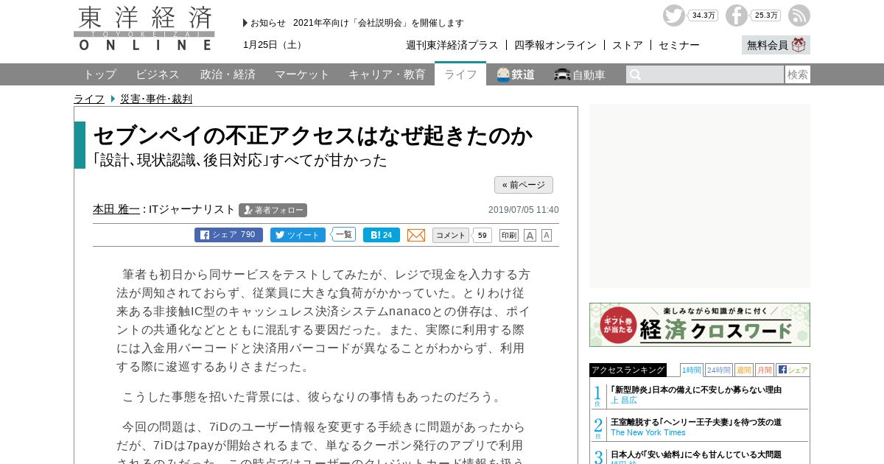Screen dimensions: 884x464
Task: Open the 政治・経済 navigation tab
Action: click(228, 74)
